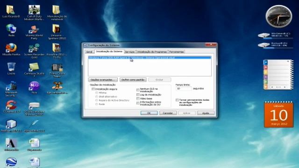
Task: Select the highlighted boot entry in list
Action: (149, 57)
